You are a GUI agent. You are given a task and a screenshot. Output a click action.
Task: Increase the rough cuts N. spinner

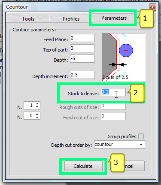click(37, 104)
